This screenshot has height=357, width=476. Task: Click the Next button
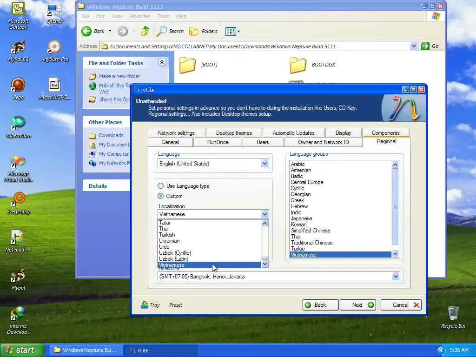[x=357, y=305]
